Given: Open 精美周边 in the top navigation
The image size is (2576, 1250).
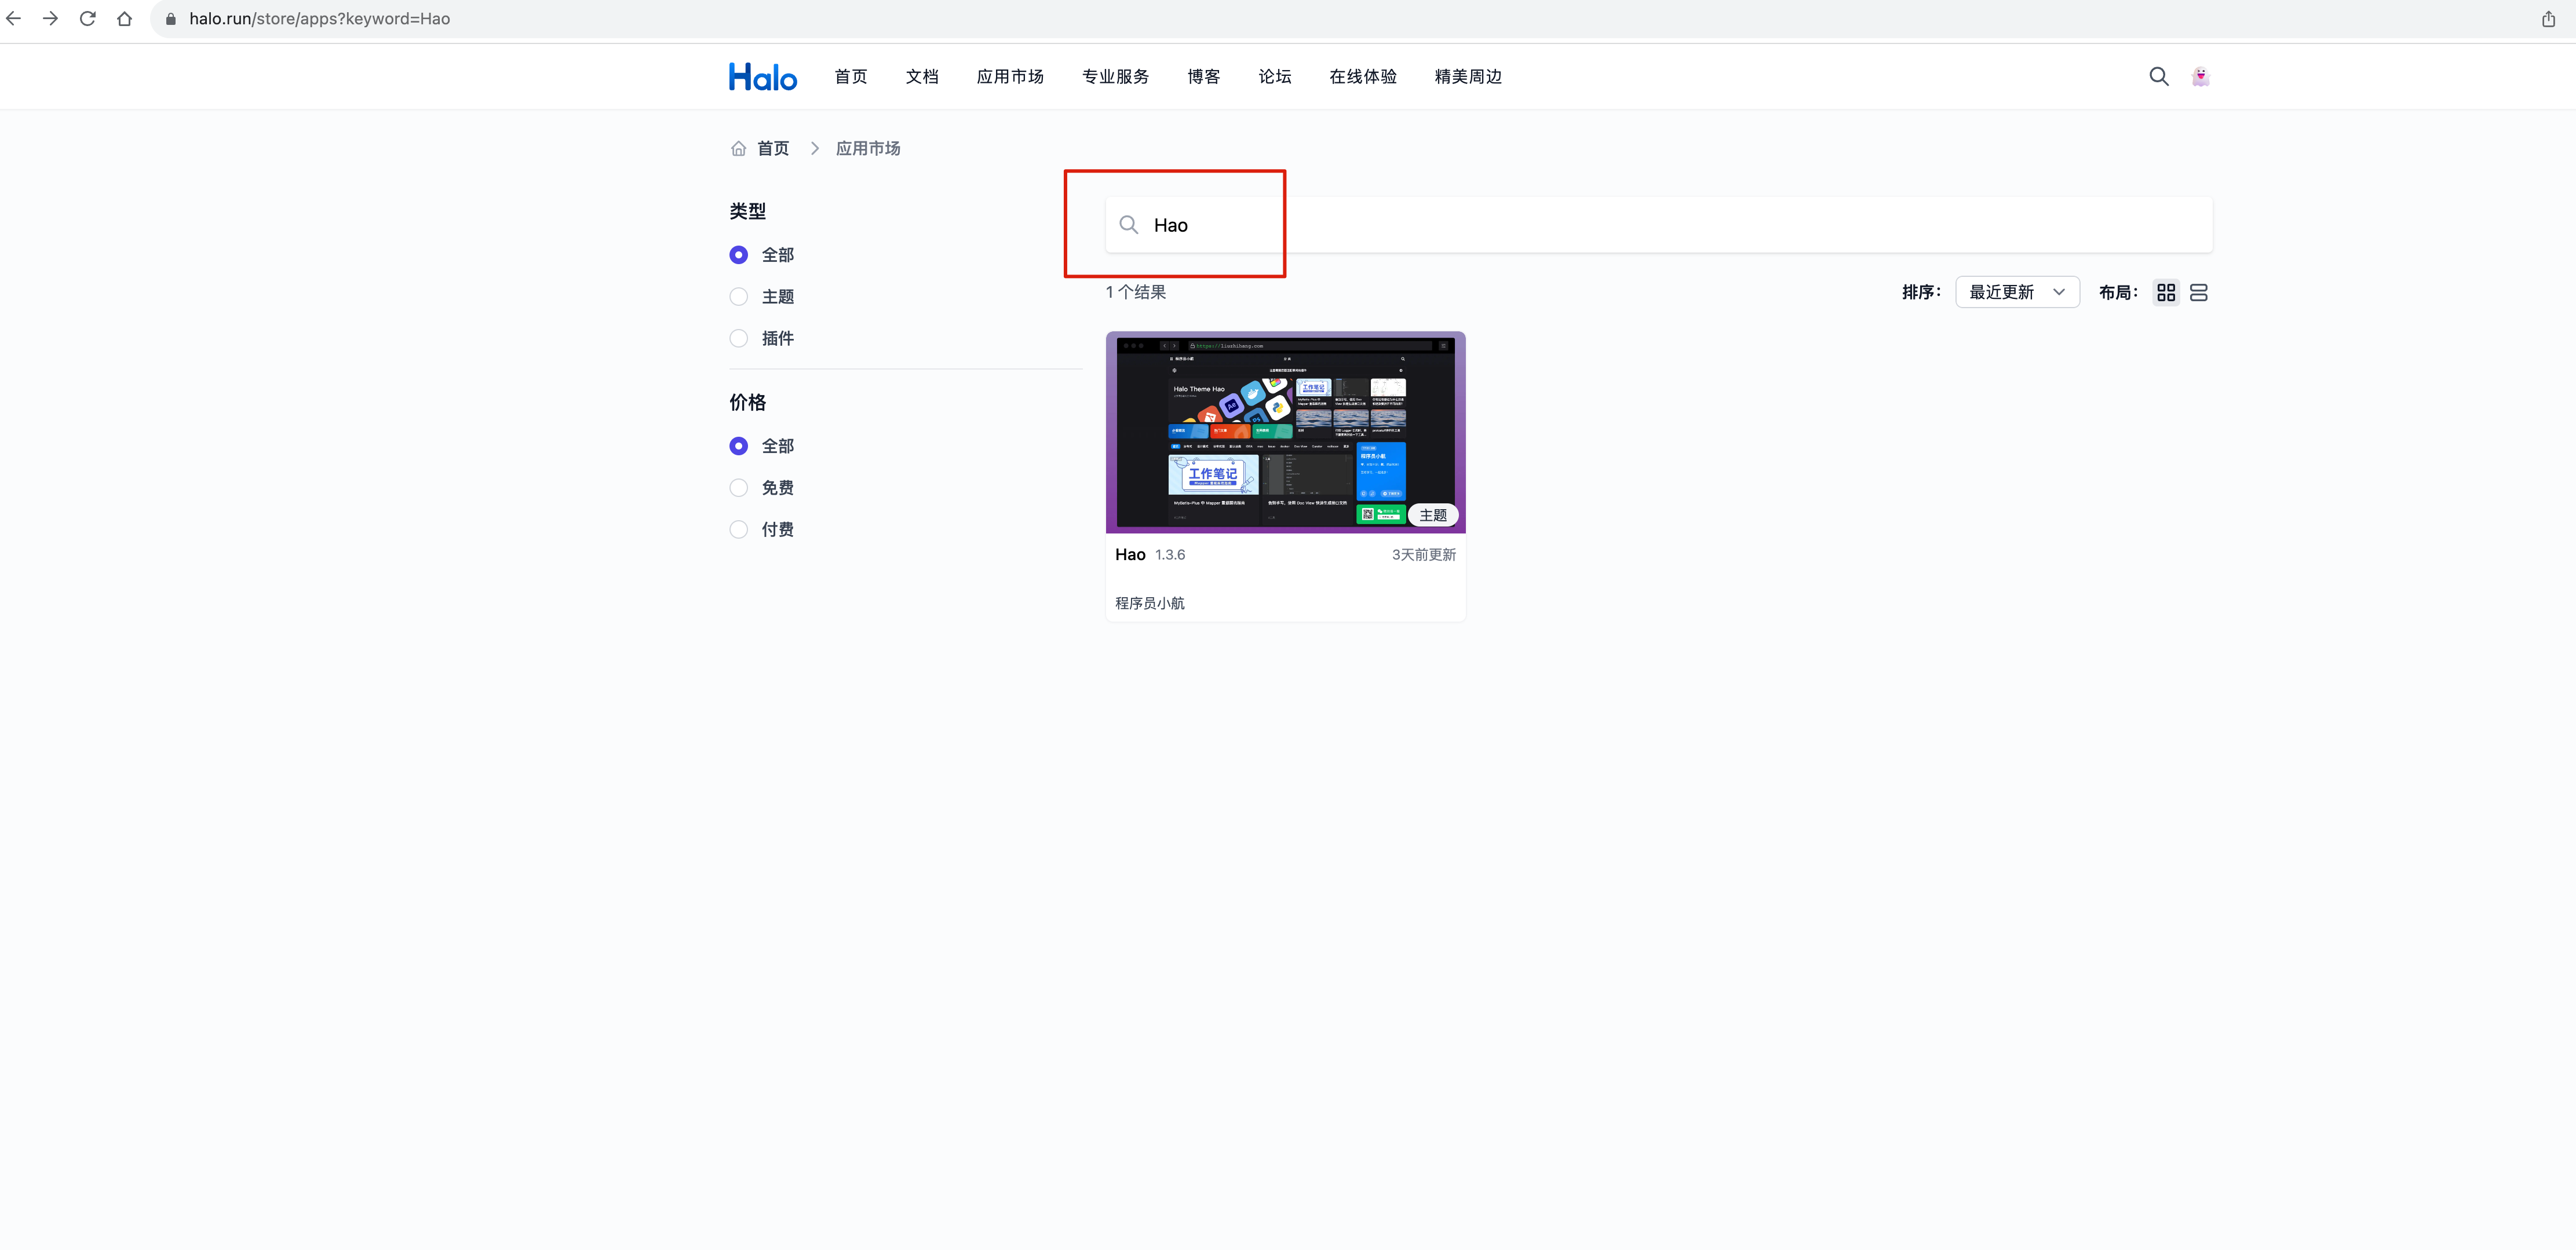Looking at the screenshot, I should (x=1468, y=77).
